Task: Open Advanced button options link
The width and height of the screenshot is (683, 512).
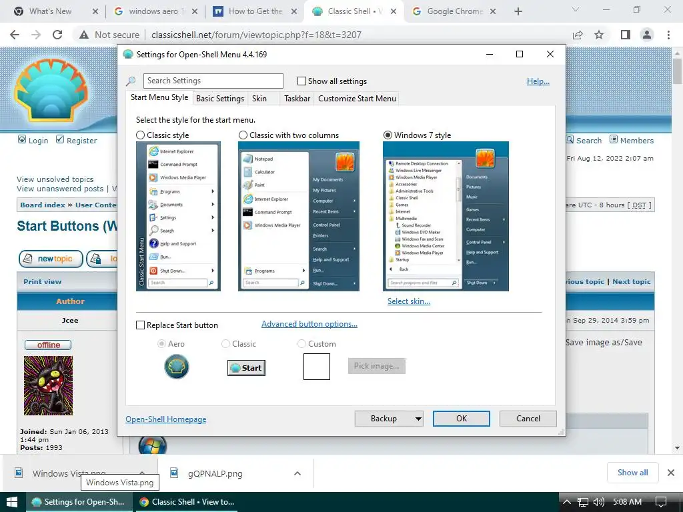Action: pos(309,324)
